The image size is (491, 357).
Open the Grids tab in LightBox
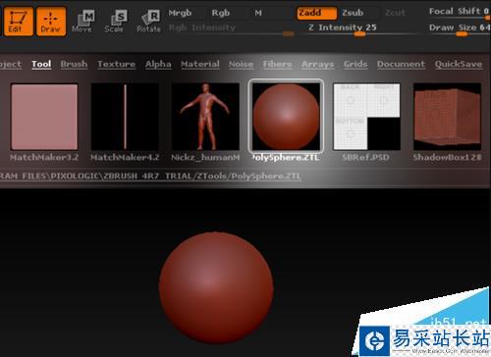tap(355, 64)
